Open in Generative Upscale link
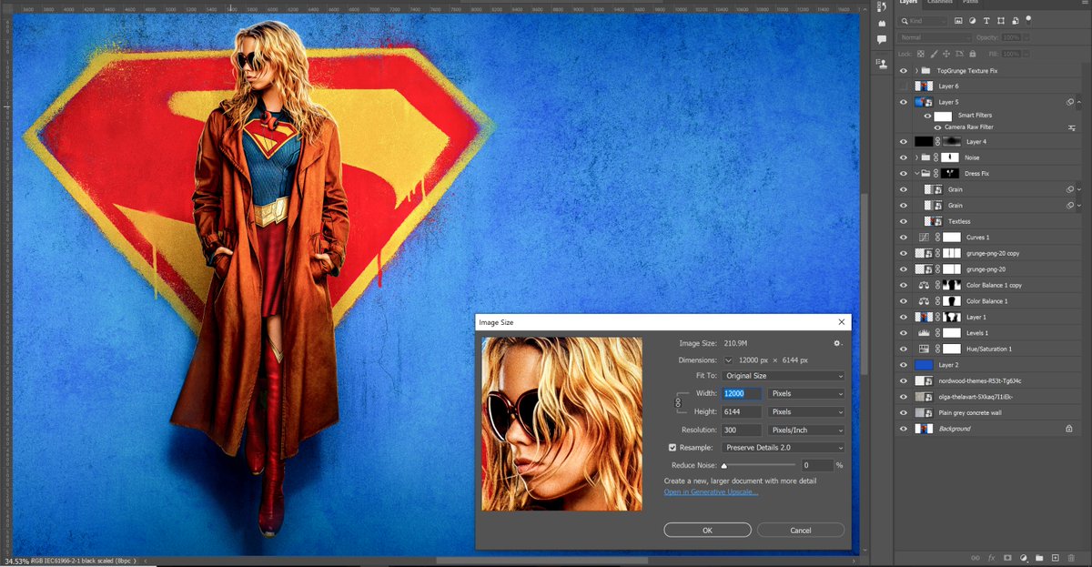This screenshot has width=1092, height=567. pos(711,491)
